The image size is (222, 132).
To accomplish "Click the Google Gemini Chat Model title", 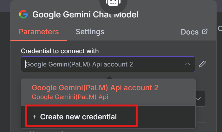I will tap(85, 14).
